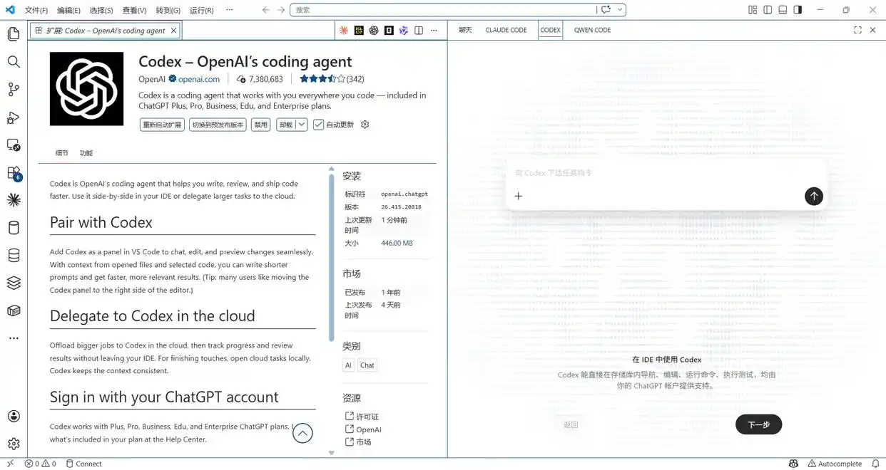This screenshot has width=886, height=470.
Task: Click the 切换到预发布版本 button
Action: (x=218, y=125)
